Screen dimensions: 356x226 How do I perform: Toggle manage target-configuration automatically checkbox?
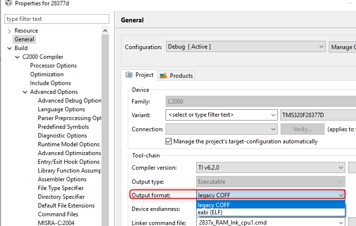click(169, 141)
